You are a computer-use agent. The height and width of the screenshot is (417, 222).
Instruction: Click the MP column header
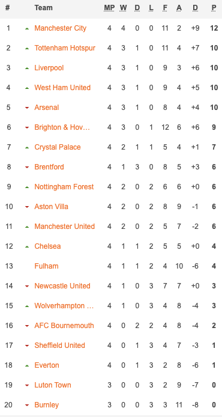109,8
